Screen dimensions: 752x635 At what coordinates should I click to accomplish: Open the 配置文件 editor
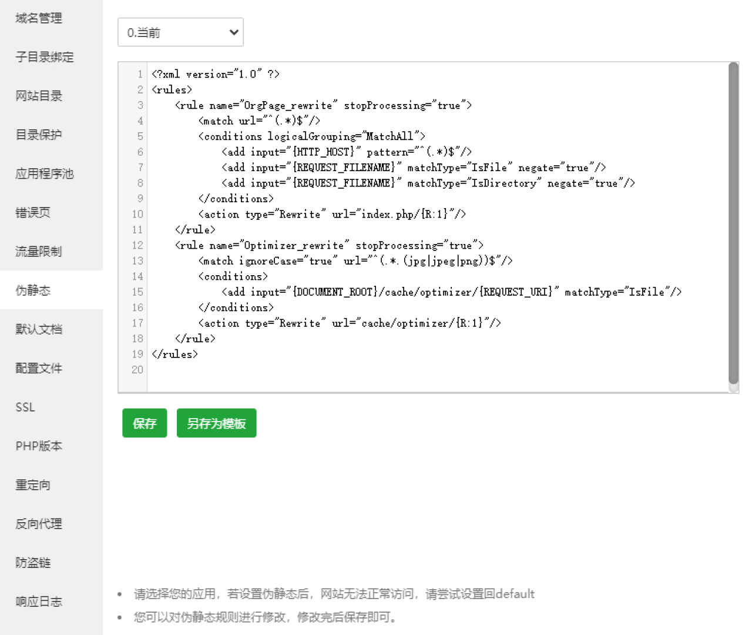tap(38, 367)
